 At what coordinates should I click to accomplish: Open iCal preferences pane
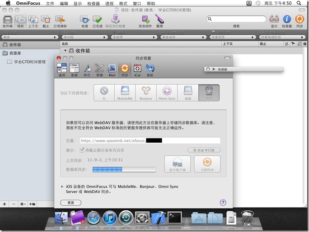point(137,70)
